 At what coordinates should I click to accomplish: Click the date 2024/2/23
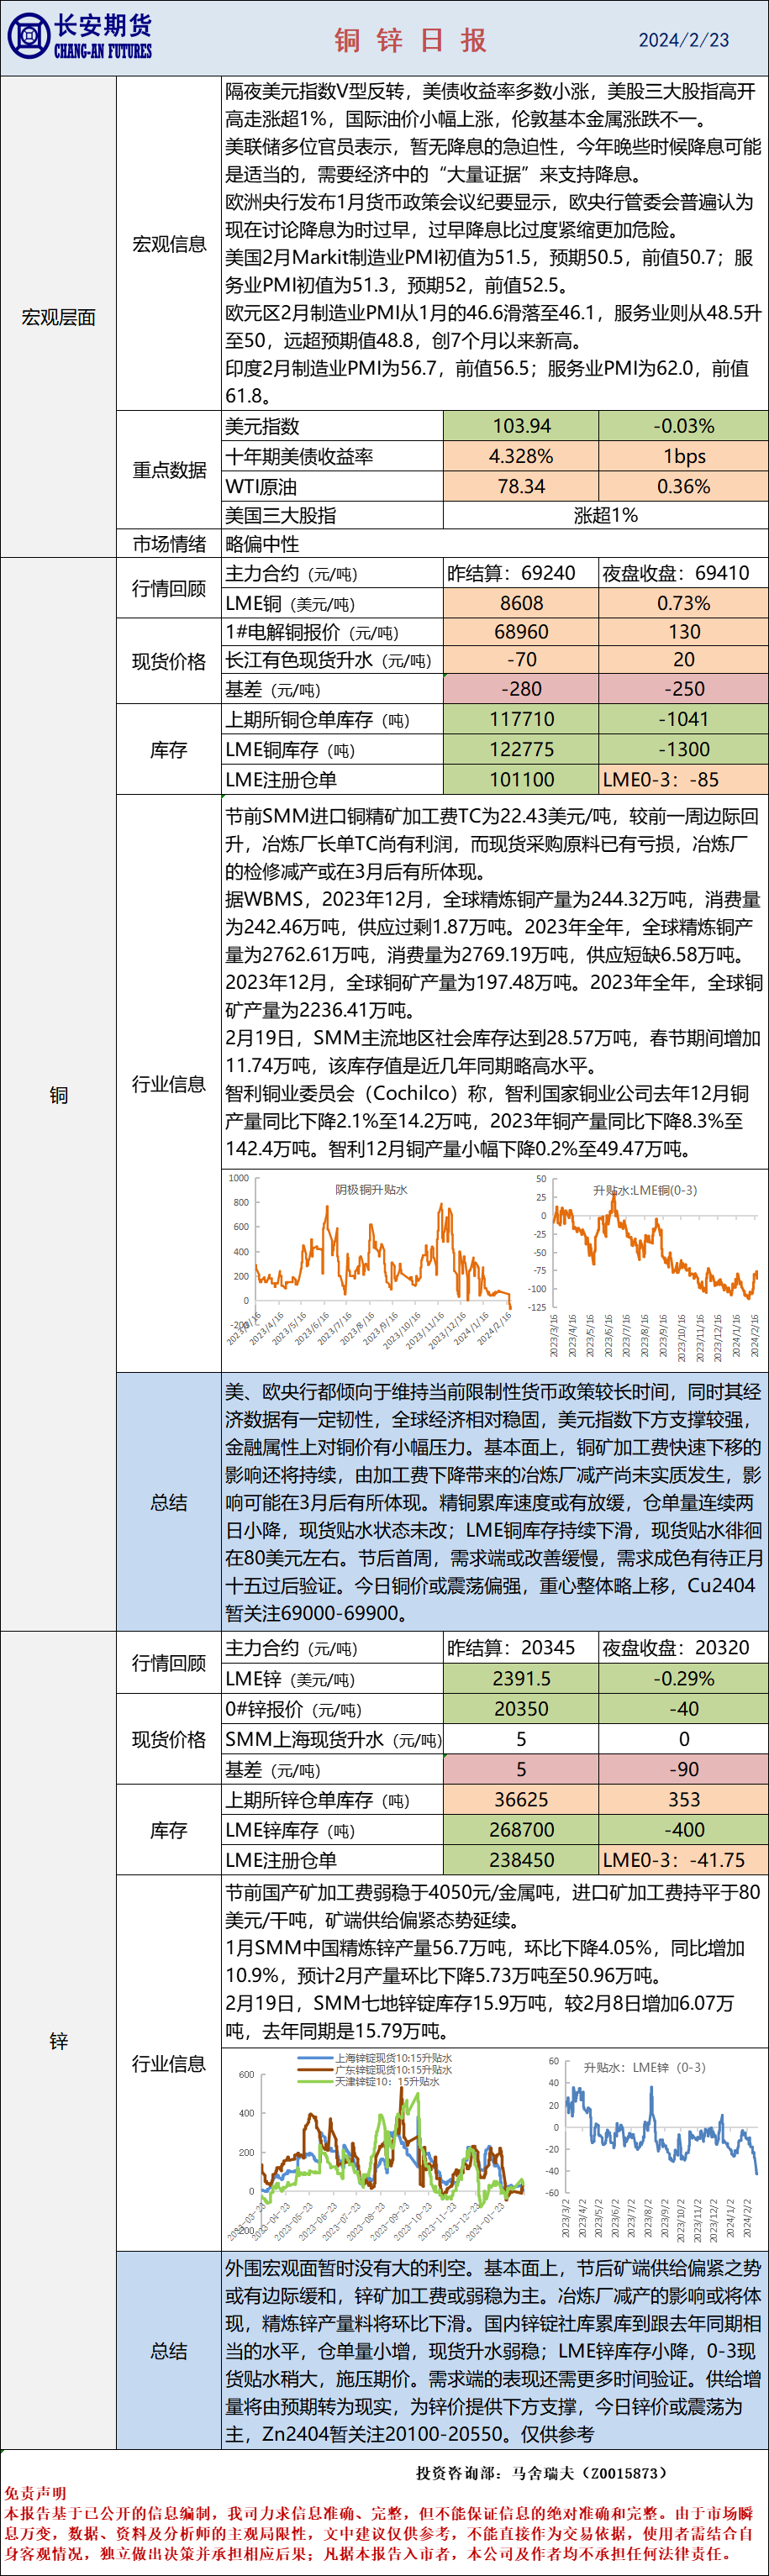coord(684,40)
